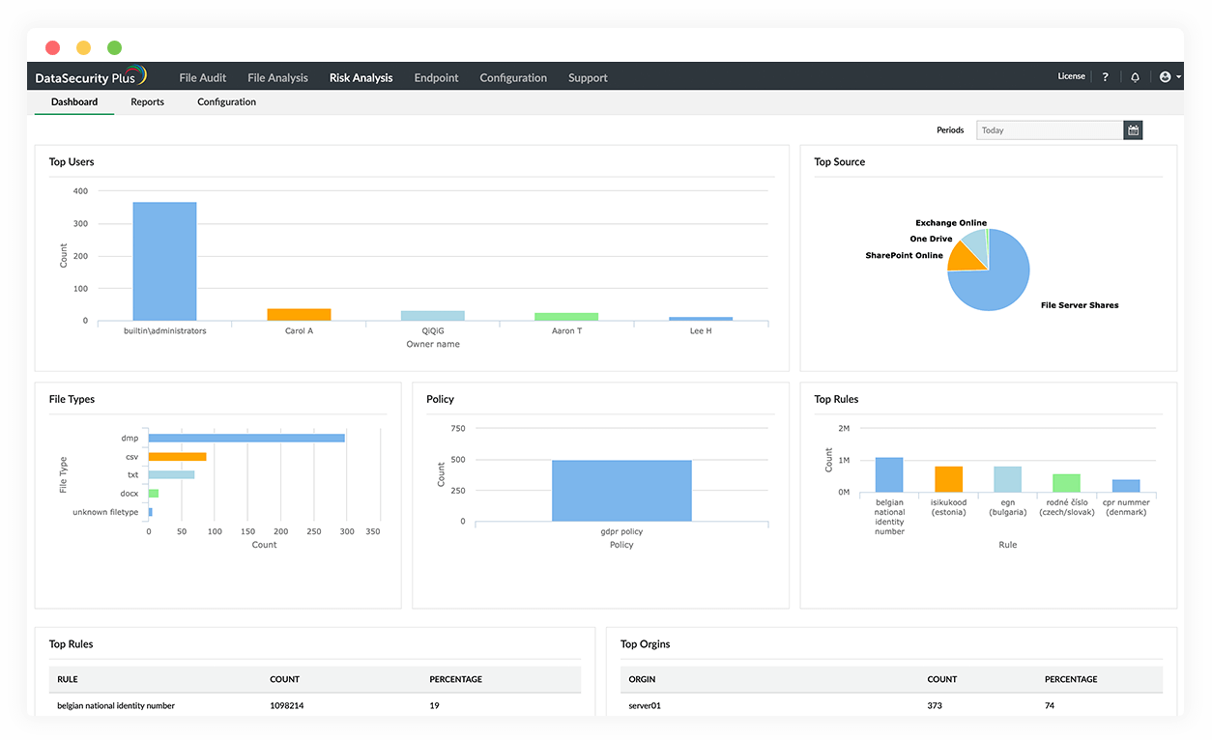Click the help question mark icon
This screenshot has width=1212, height=740.
[x=1105, y=76]
